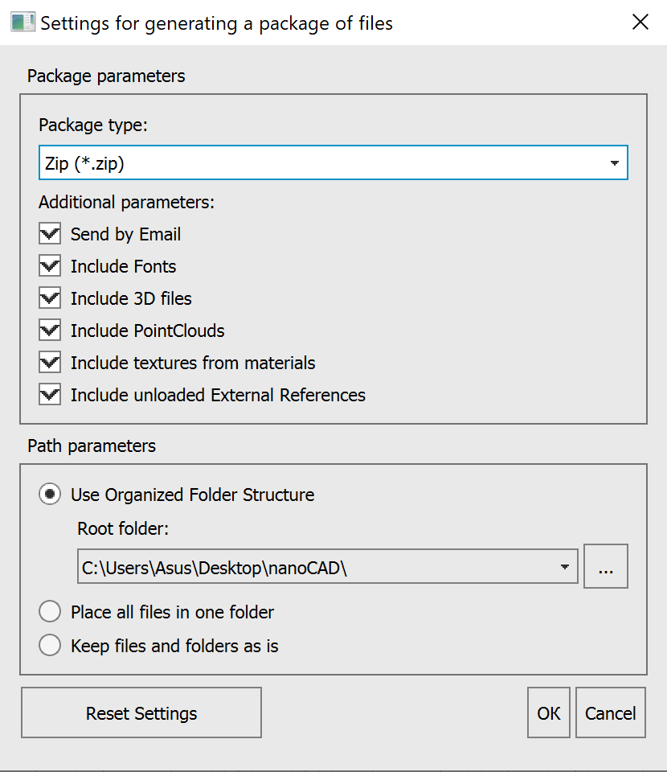Click the Root folder path text field
The height and width of the screenshot is (772, 667).
click(x=313, y=567)
